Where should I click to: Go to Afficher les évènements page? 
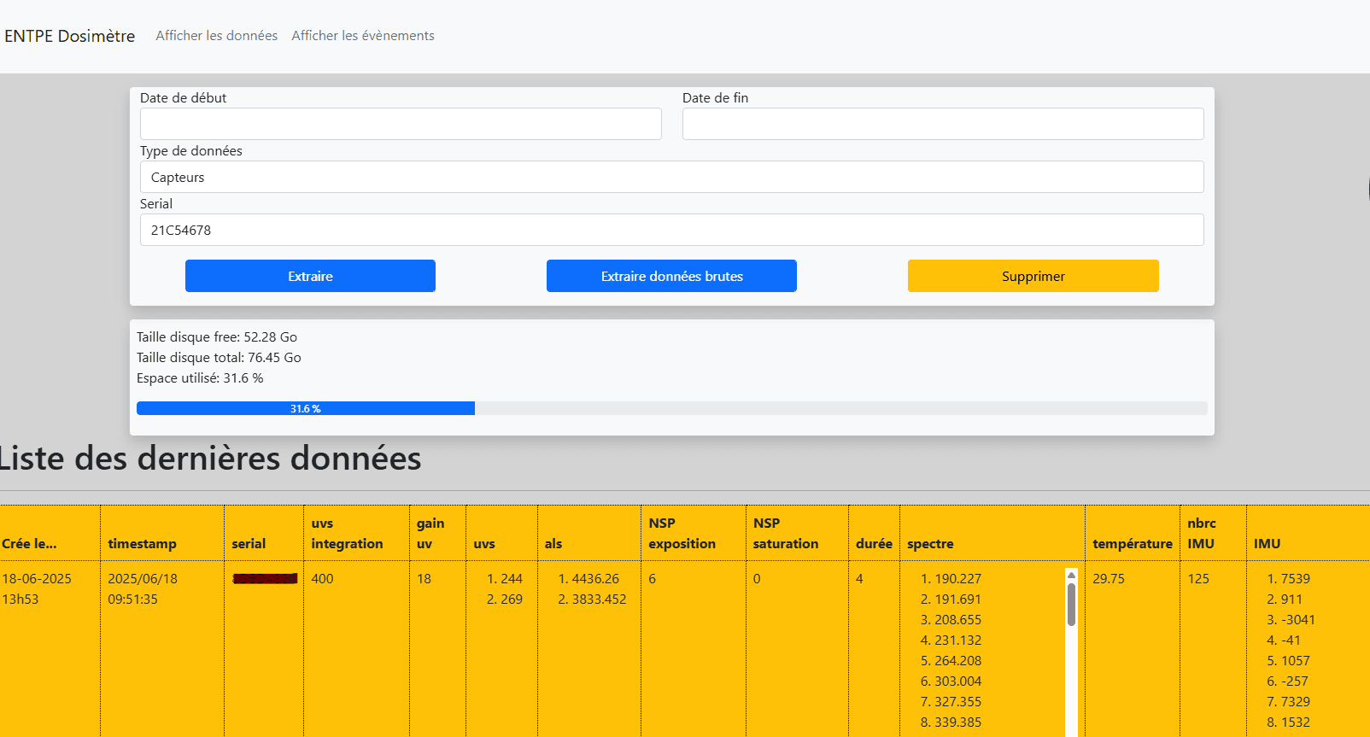pyautogui.click(x=363, y=36)
